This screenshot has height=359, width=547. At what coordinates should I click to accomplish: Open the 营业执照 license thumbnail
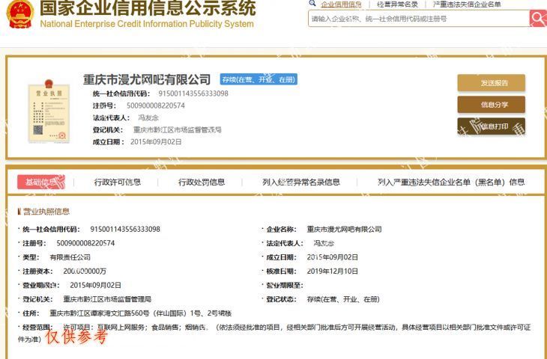(x=49, y=111)
